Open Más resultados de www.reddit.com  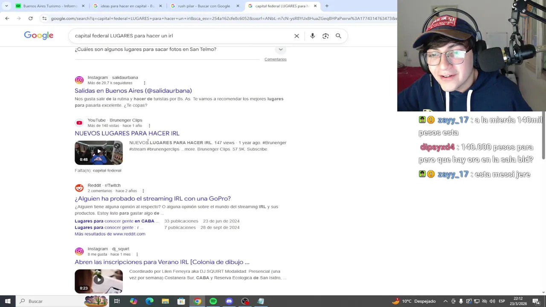coord(110,234)
